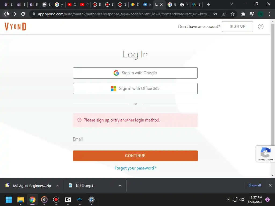This screenshot has height=206, width=275.
Task: Open the 7-Zip taskbar icon
Action: point(68,200)
